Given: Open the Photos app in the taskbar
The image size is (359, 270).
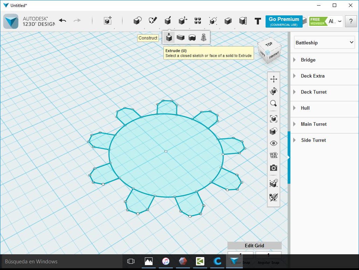Looking at the screenshot, I should coord(149,261).
